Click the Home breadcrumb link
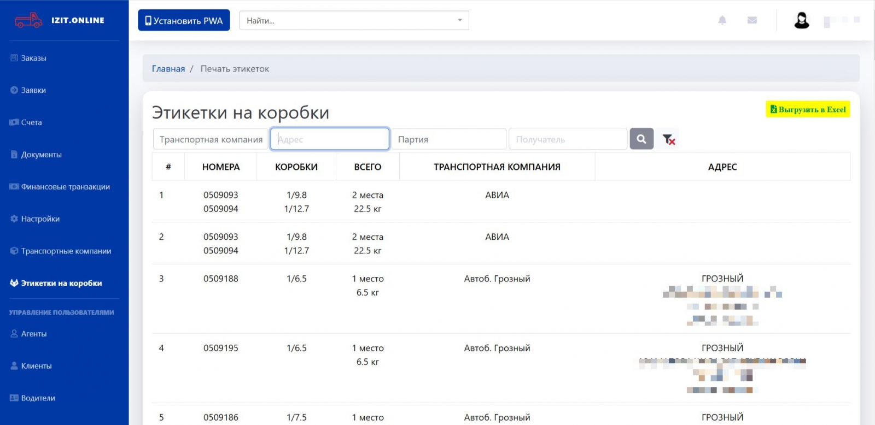The height and width of the screenshot is (425, 875). pos(168,69)
